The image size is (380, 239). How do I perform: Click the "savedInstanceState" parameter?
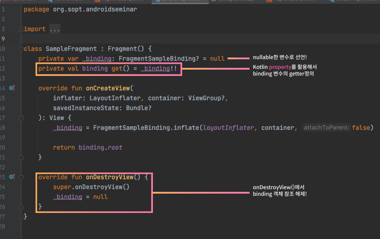pyautogui.click(x=86, y=108)
